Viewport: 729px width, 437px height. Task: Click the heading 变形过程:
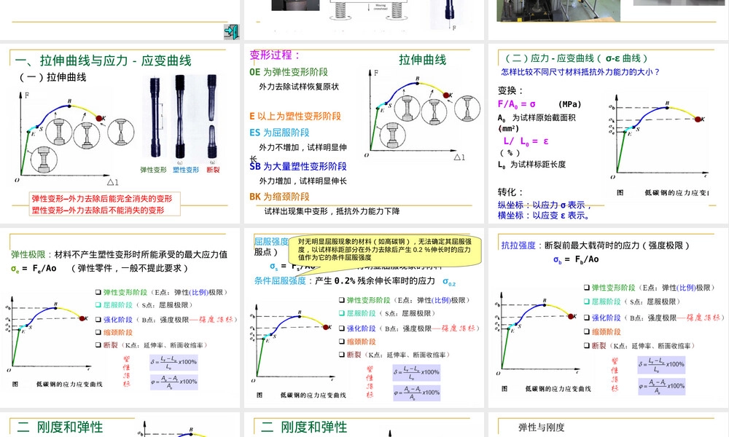(x=274, y=55)
